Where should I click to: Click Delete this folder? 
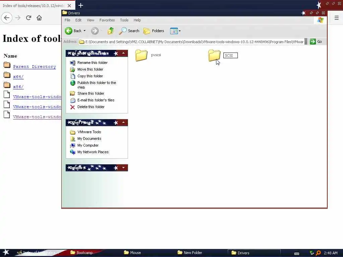[91, 107]
